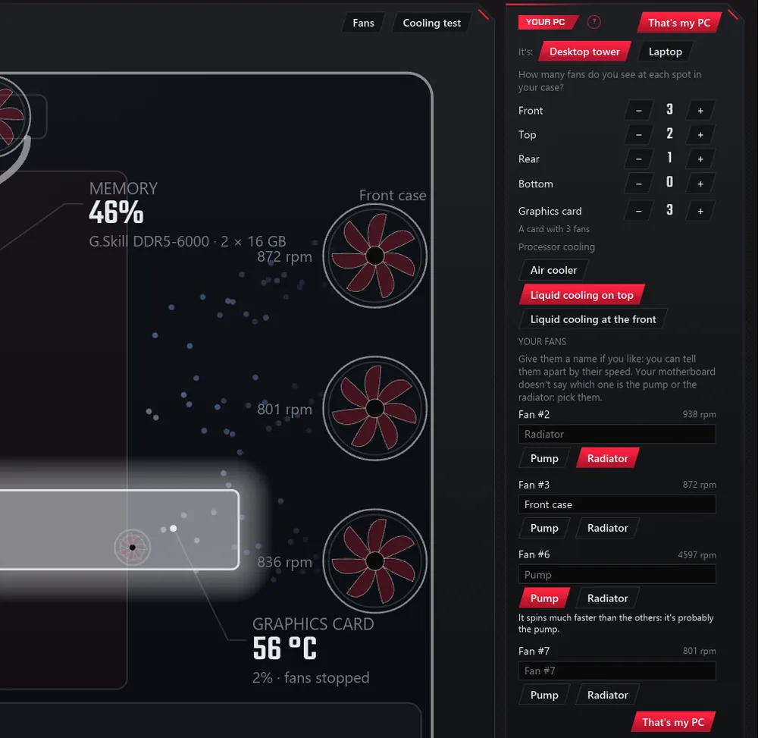Mark Fan #3 as Radiator
This screenshot has width=758, height=738.
(x=607, y=528)
